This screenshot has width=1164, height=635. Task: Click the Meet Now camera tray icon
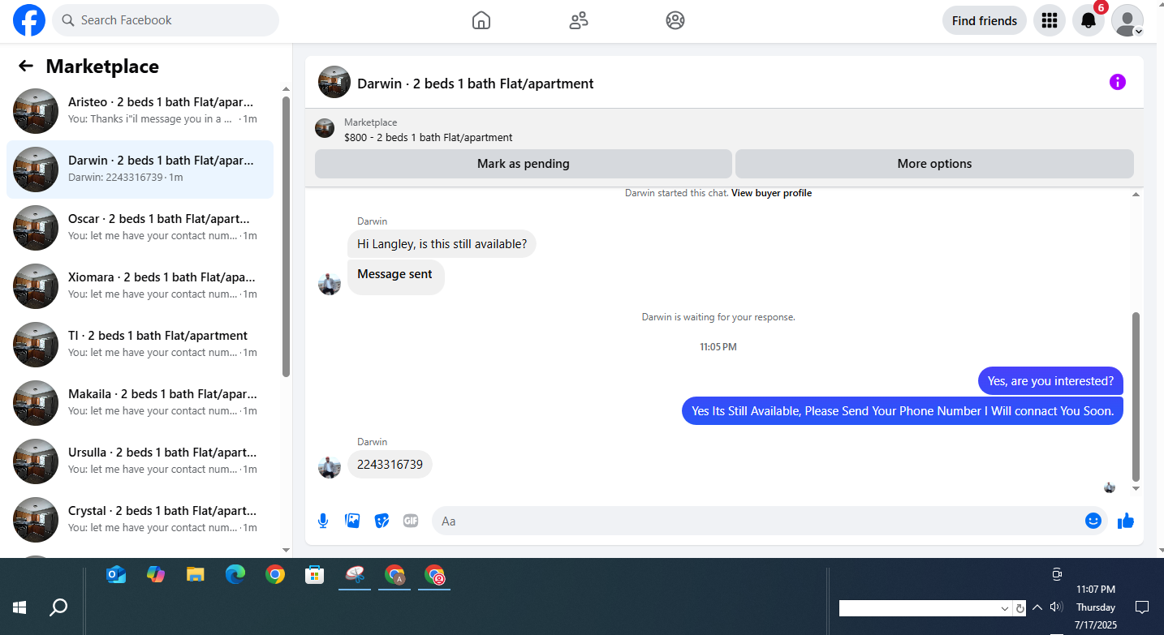1057,575
